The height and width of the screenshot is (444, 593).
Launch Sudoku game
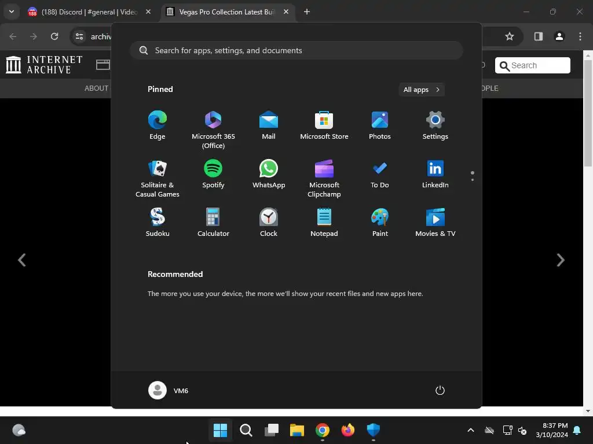158,223
